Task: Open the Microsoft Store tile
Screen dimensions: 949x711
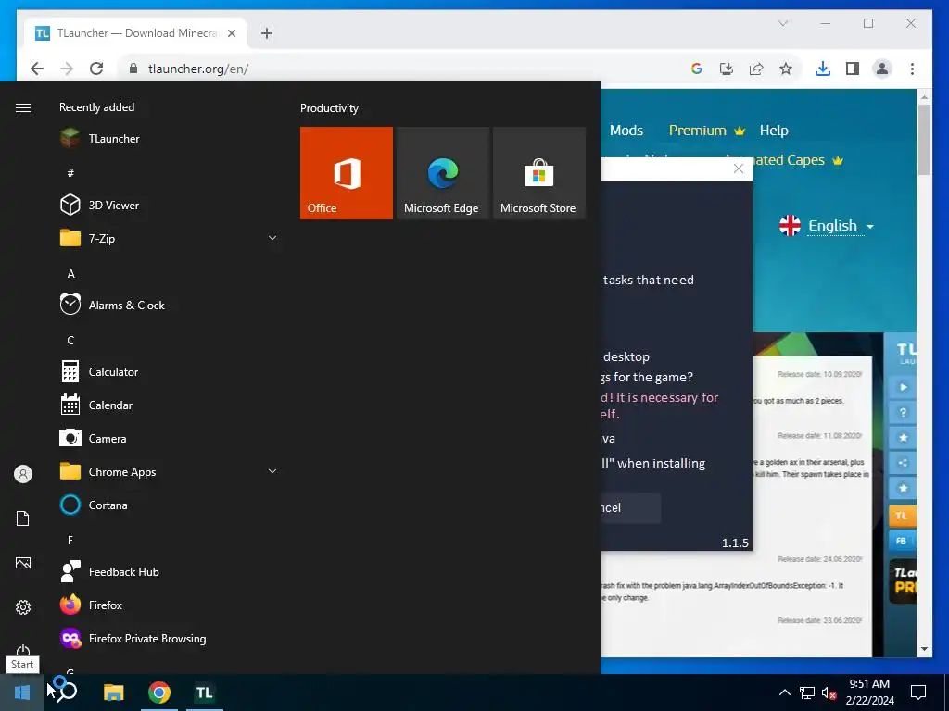Action: pos(539,173)
